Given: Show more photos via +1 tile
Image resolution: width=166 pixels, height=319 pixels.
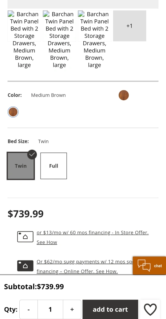Looking at the screenshot, I should click(x=130, y=26).
